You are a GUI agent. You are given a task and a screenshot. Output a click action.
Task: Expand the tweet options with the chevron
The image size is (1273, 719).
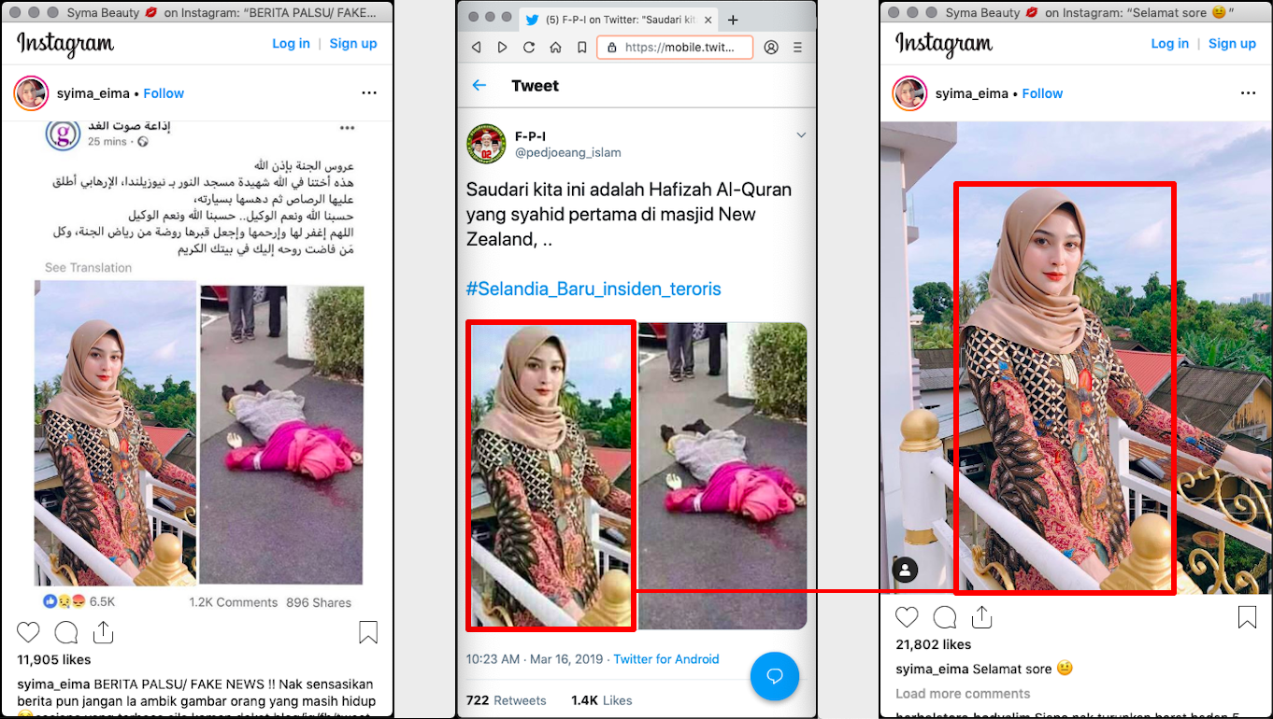(x=801, y=134)
